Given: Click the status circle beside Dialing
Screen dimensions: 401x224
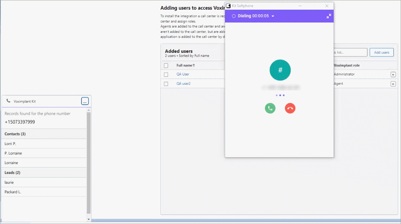Looking at the screenshot, I should point(234,16).
